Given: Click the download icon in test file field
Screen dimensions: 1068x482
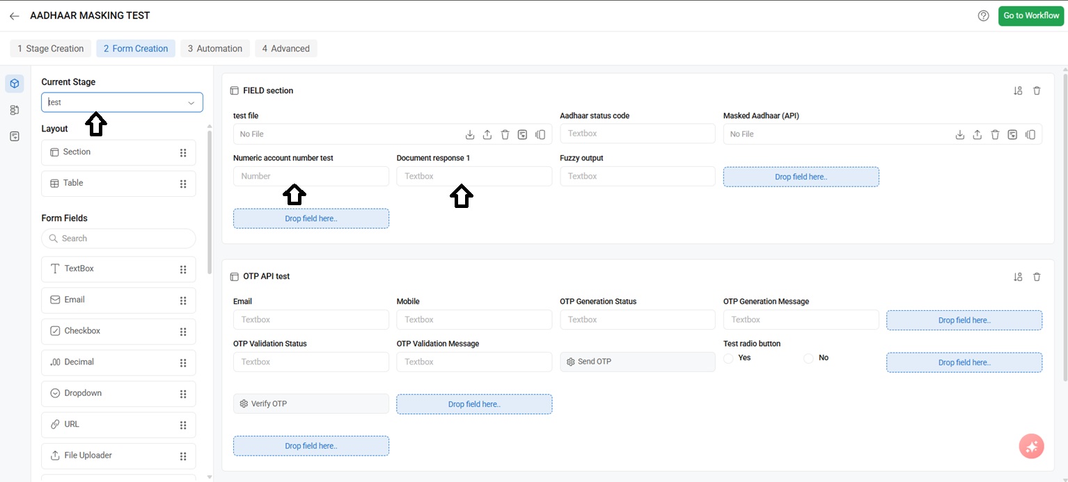Looking at the screenshot, I should pyautogui.click(x=470, y=134).
